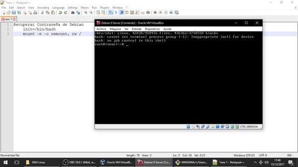
Task: Toggle the Folder as Workspace toolbar icon
Action: (142, 13)
